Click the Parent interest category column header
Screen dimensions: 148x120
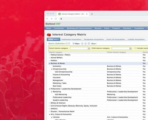pos(124,52)
